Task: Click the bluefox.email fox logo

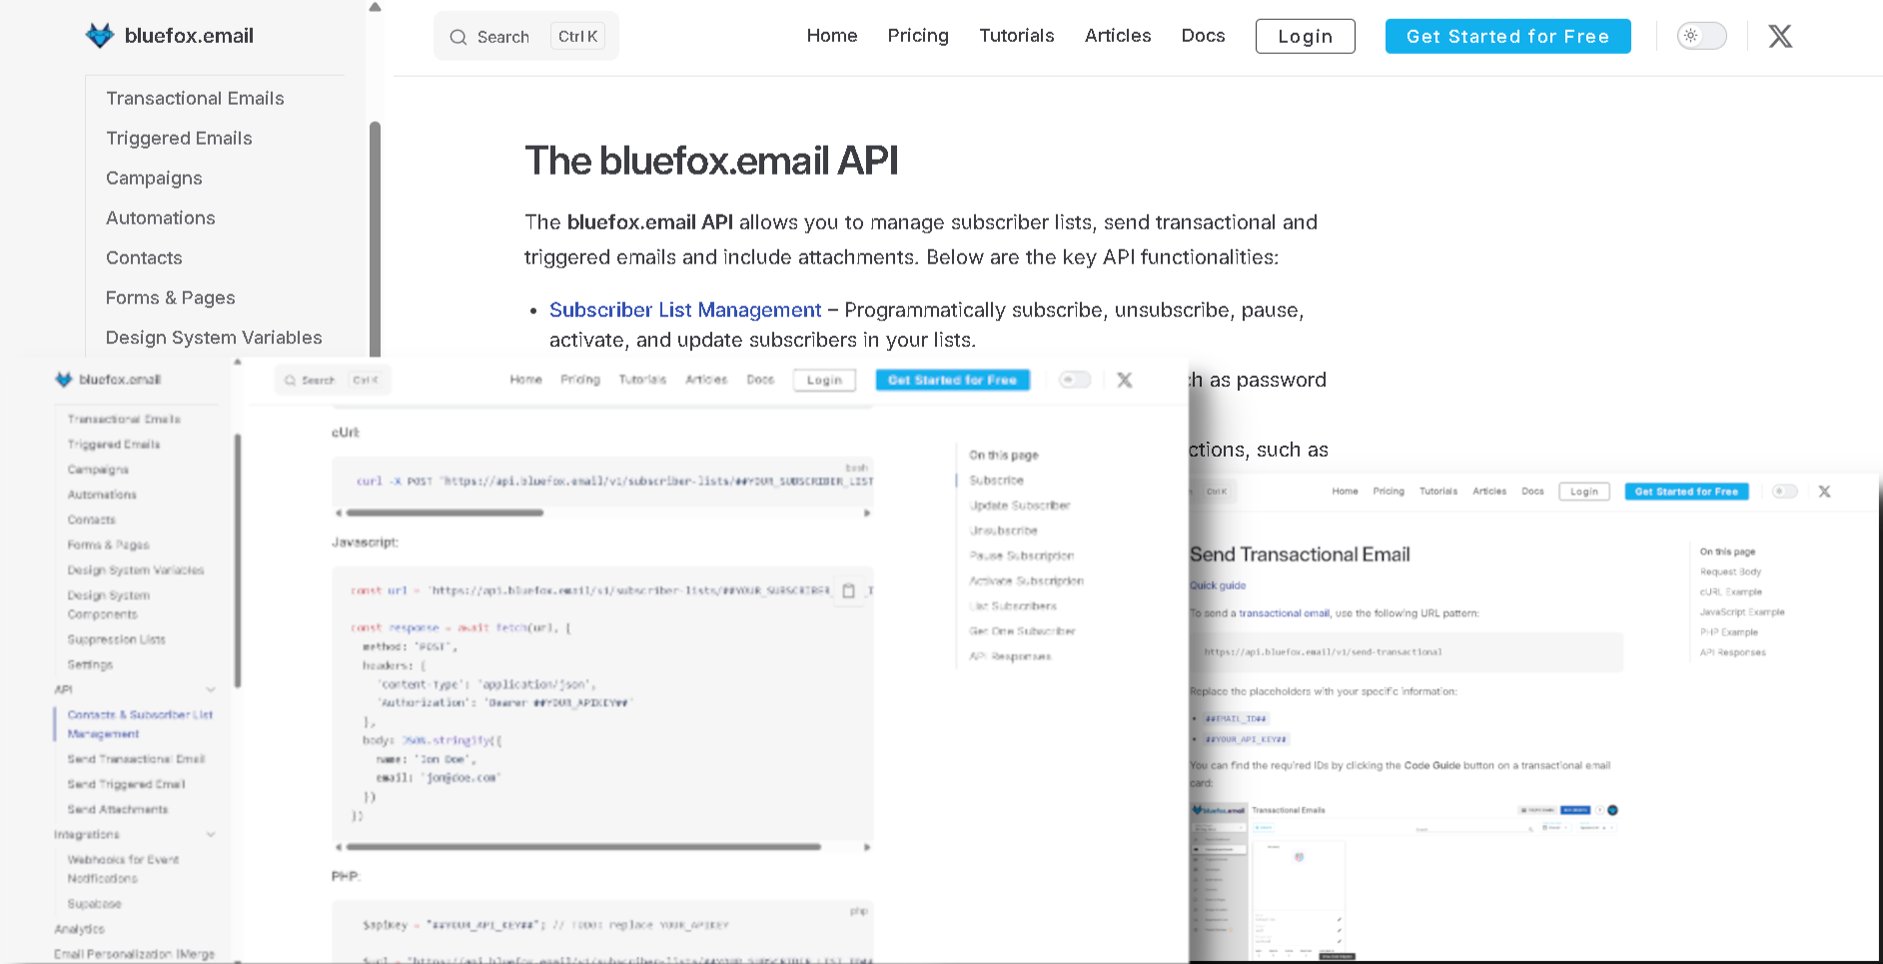Action: tap(99, 35)
